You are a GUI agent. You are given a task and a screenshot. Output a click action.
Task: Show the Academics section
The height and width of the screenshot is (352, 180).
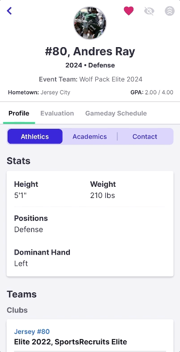[90, 136]
